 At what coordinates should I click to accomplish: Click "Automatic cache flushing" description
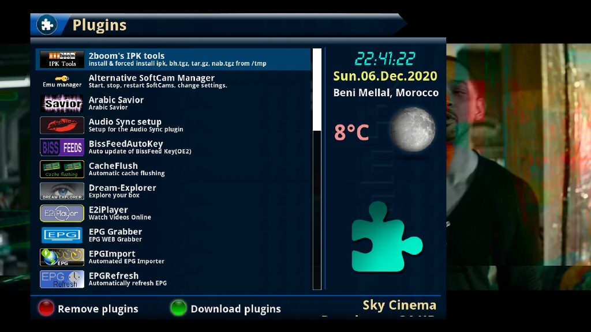coord(126,173)
